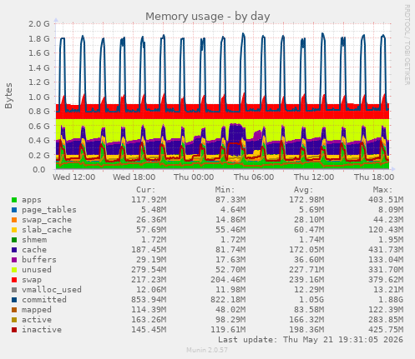Click the '0.0' y-axis tick label
415x359 pixels.
[x=39, y=169]
